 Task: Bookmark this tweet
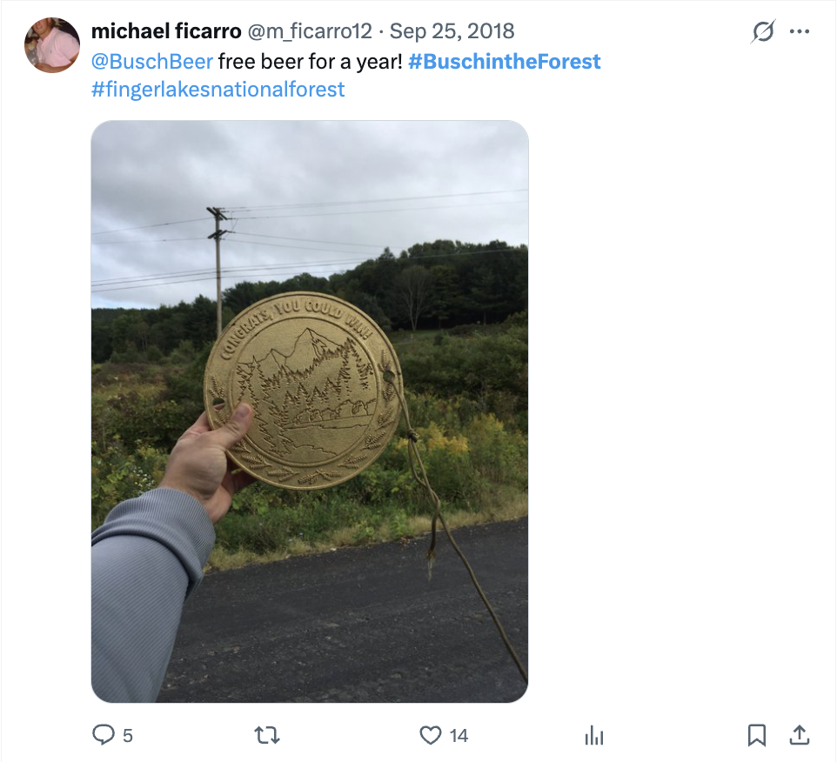757,735
